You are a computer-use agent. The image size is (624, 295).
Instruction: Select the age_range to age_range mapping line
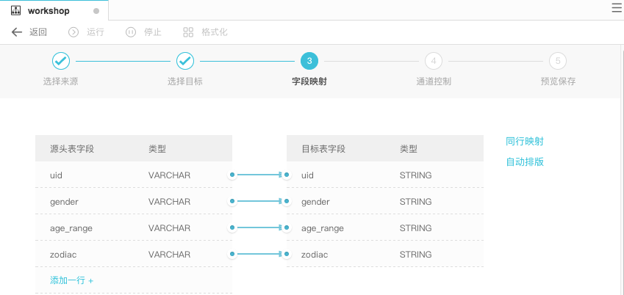[259, 227]
